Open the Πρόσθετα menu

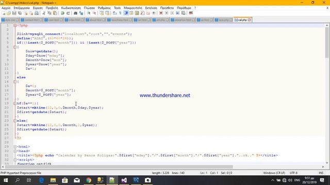[x=167, y=8]
